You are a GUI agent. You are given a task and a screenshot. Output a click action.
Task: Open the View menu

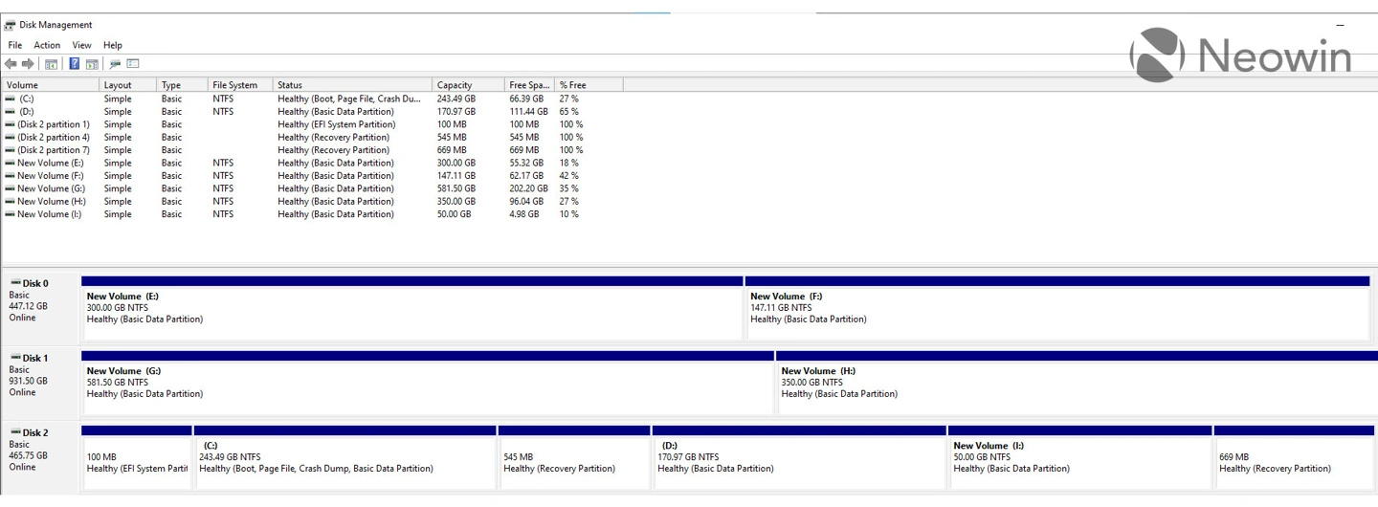pos(82,45)
